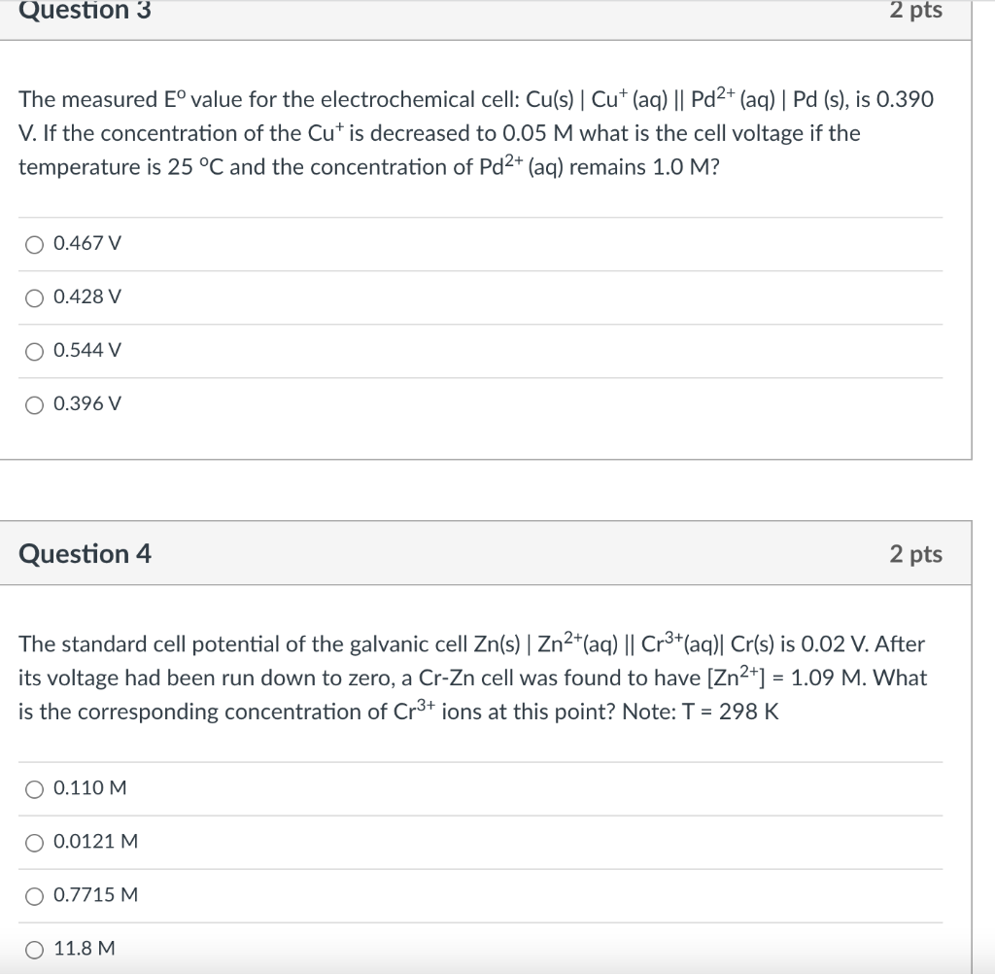Click the Question 4 header
Image resolution: width=995 pixels, height=974 pixels.
click(83, 554)
